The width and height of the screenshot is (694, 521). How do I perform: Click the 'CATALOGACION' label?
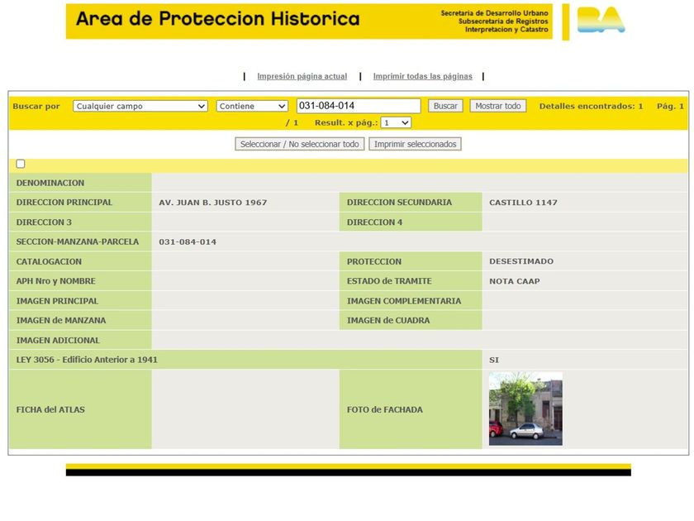pos(49,262)
